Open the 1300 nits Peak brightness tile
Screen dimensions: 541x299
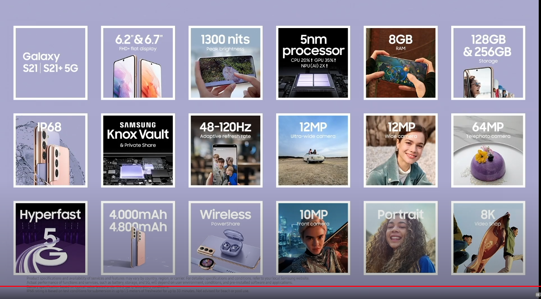pos(225,63)
